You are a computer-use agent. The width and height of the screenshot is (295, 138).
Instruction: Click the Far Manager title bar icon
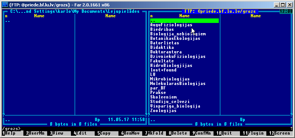(5, 5)
